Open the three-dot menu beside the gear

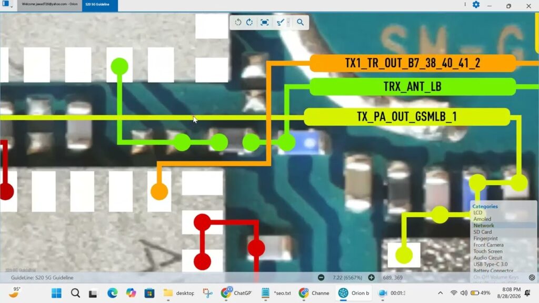[x=465, y=4]
